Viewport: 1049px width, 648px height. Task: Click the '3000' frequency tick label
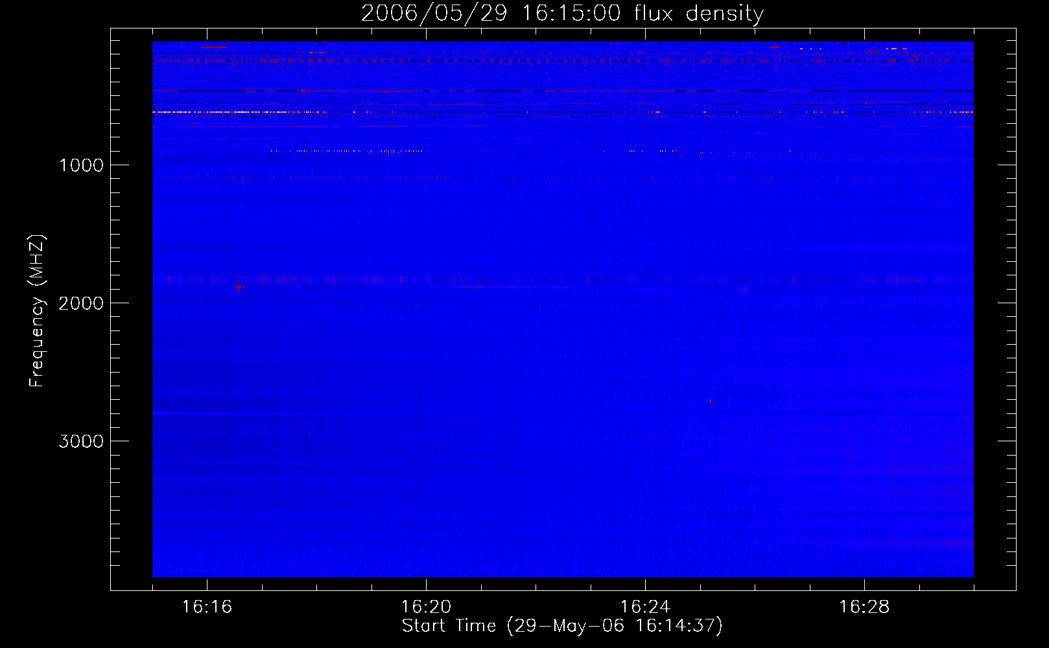click(81, 441)
